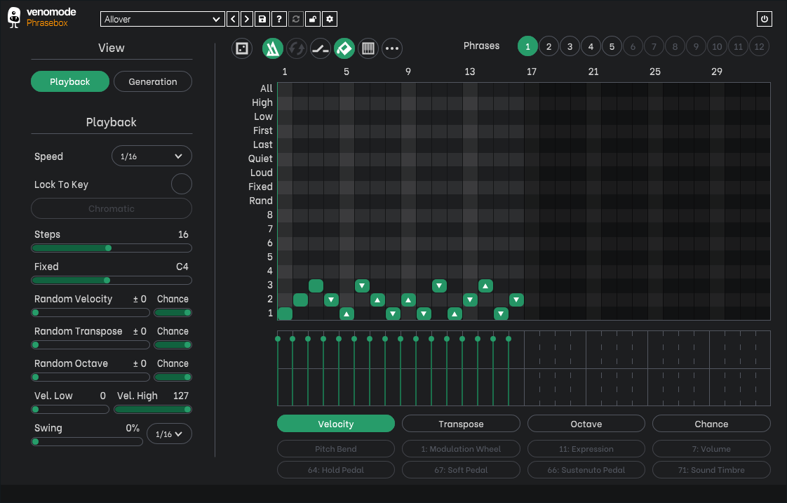
Task: Click the piano keyboard icon
Action: (x=368, y=48)
